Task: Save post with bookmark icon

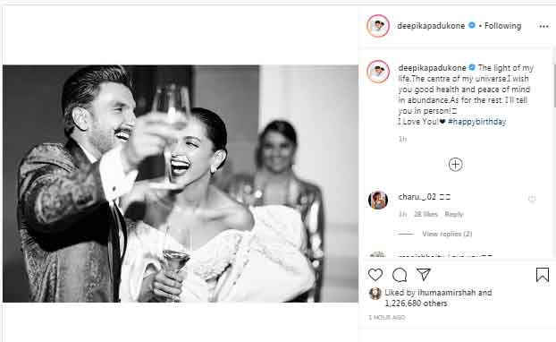Action: [543, 275]
